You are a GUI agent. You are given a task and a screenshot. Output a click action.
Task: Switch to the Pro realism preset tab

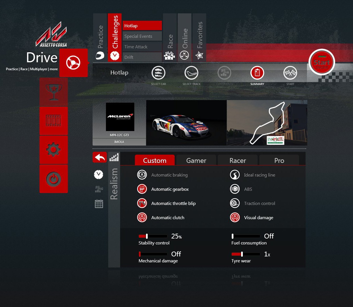click(279, 161)
